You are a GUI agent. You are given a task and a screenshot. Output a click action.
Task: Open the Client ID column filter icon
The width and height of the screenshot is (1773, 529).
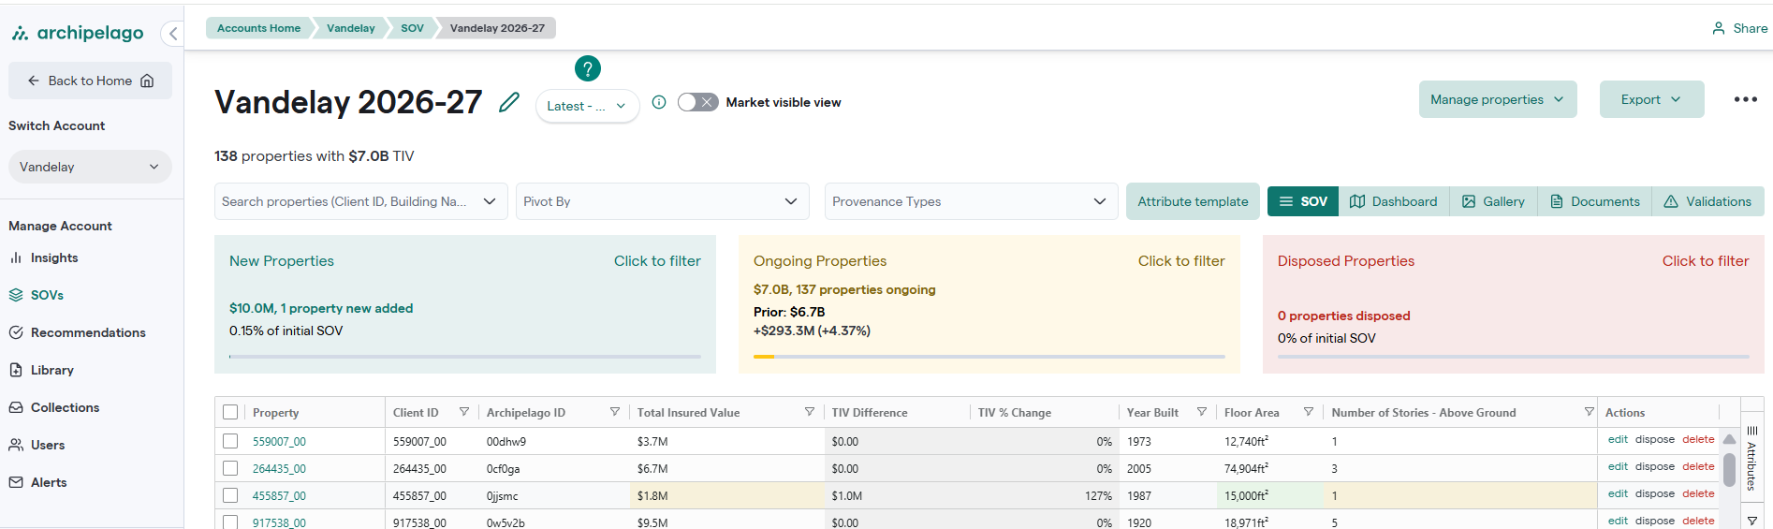coord(463,412)
